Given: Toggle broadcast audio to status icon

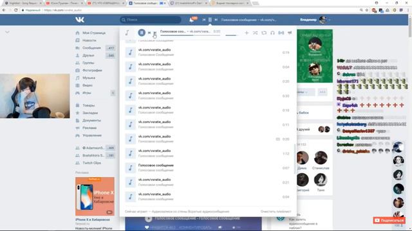Looking at the screenshot, I should pyautogui.click(x=281, y=33).
